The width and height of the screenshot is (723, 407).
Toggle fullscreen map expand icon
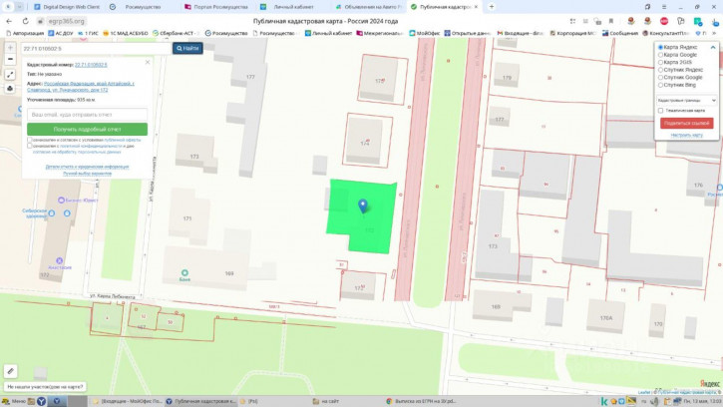coord(10,74)
